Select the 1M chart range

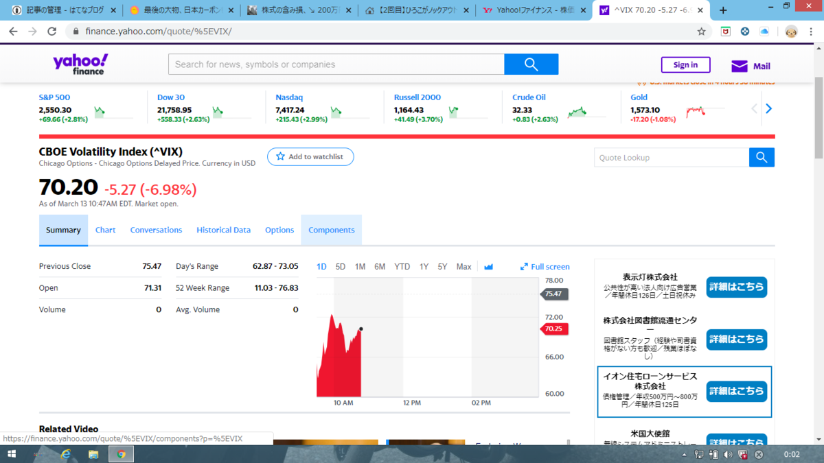tap(360, 267)
